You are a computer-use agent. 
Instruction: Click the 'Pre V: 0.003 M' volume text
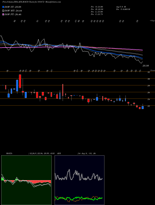coord(123,9)
